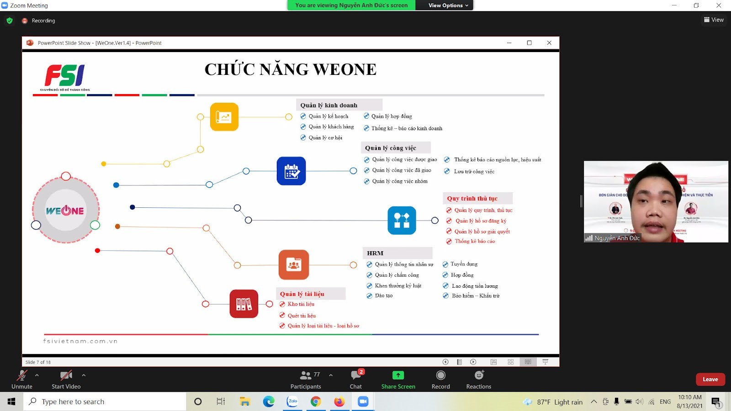731x411 pixels.
Task: Open View Options dropdown in sharing bar
Action: (448, 5)
